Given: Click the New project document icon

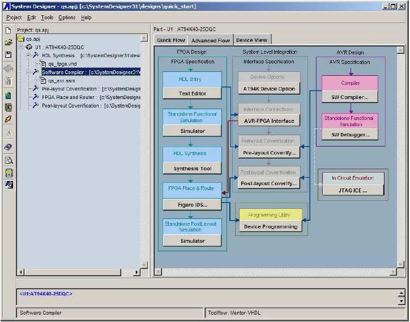Looking at the screenshot, I should click(8, 31).
